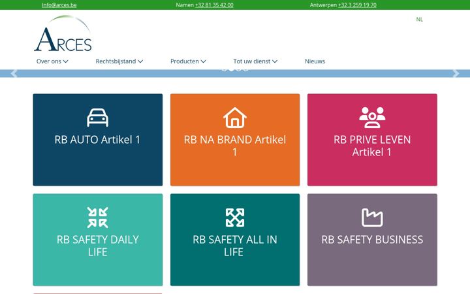Open the Producten menu label

coord(184,61)
